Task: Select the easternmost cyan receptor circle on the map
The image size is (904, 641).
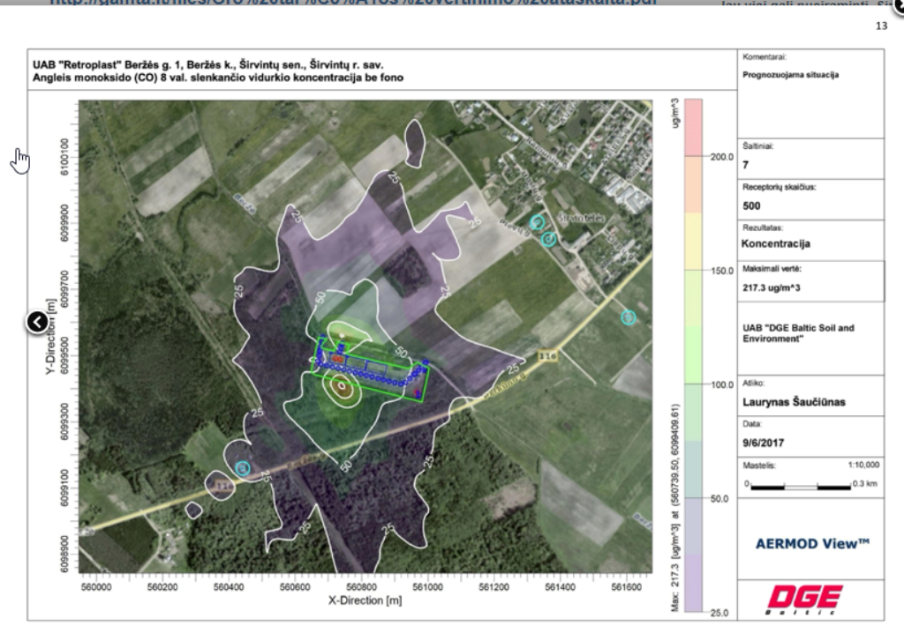Action: [628, 317]
